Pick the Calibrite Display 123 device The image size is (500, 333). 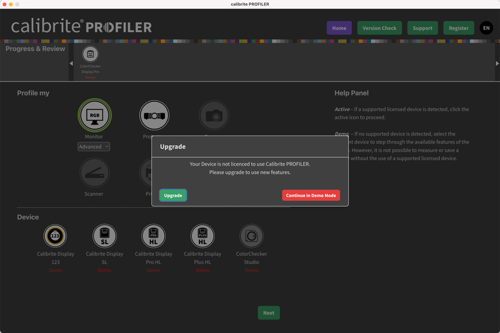coord(55,236)
